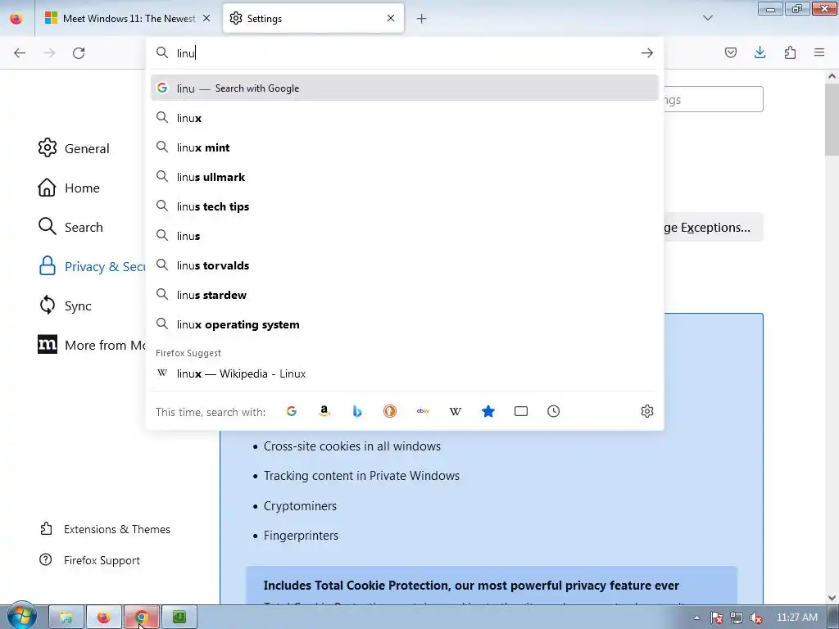Screen dimensions: 839x629
Task: Open the General settings category
Action: click(74, 148)
